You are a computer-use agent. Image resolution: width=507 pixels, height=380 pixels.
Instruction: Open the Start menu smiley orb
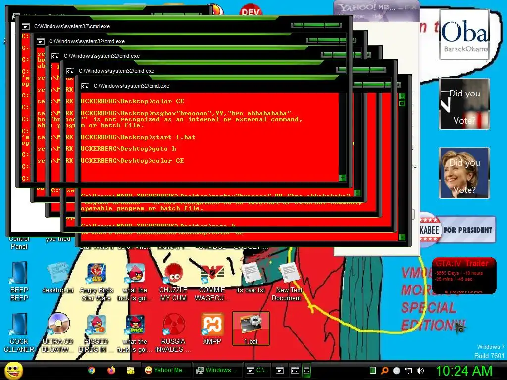(x=13, y=370)
